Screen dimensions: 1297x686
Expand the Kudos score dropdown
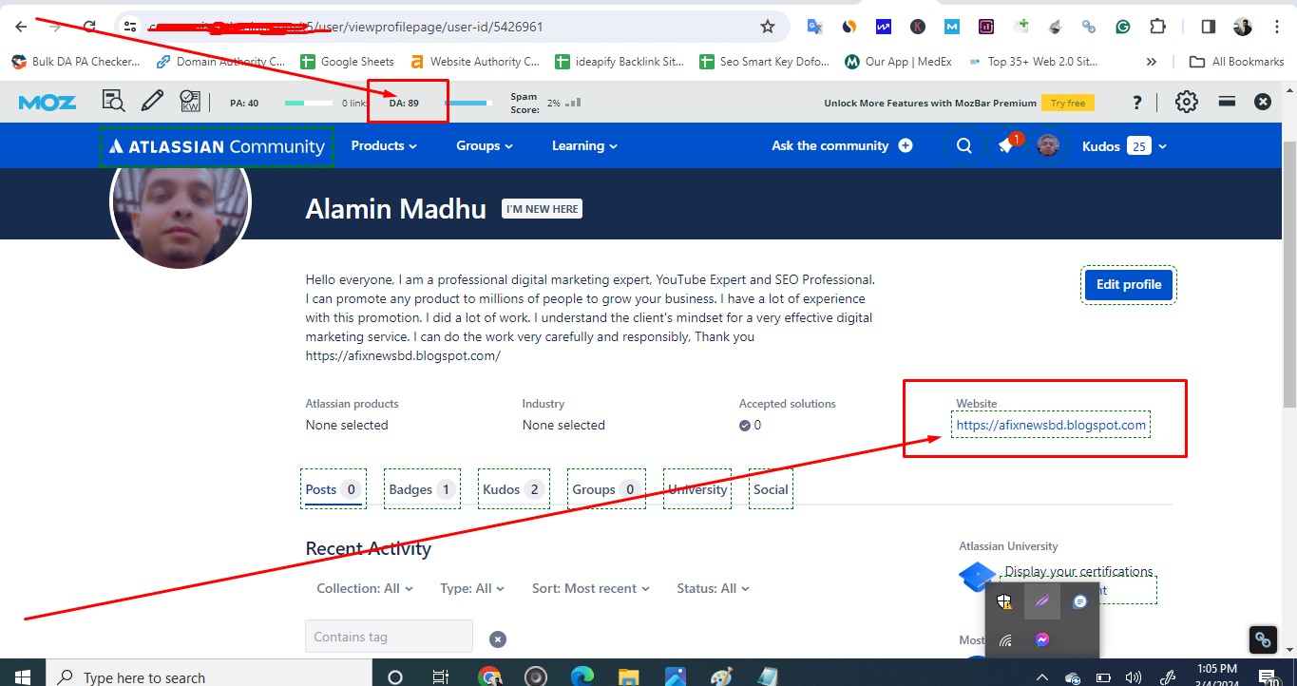pos(1161,146)
